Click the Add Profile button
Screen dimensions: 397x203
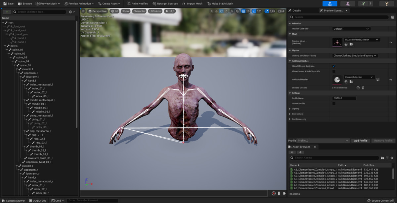[x=361, y=141]
